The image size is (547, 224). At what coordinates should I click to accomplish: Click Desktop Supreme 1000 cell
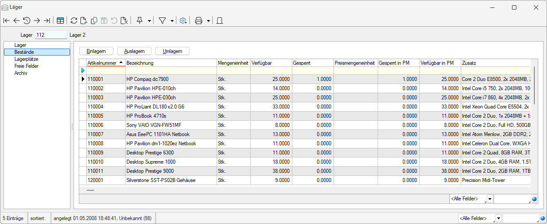click(171, 162)
